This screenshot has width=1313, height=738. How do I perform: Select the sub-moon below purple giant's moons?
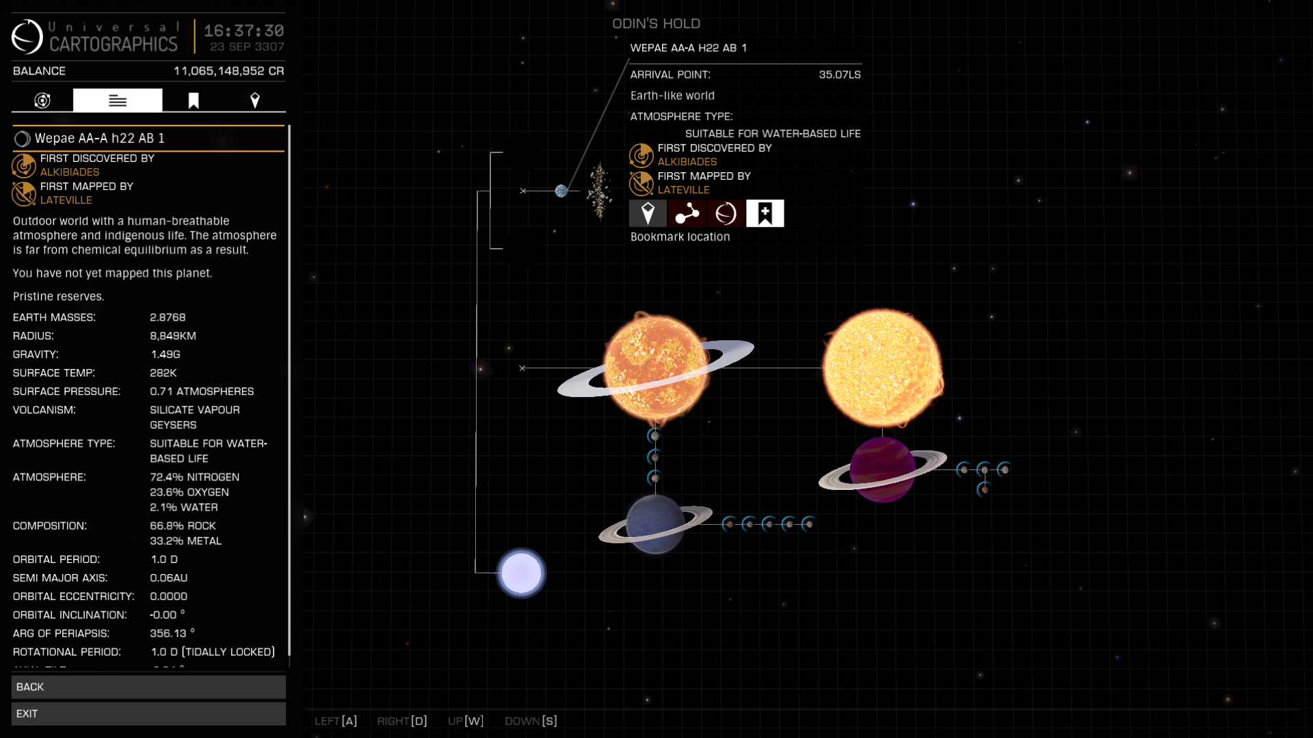984,489
